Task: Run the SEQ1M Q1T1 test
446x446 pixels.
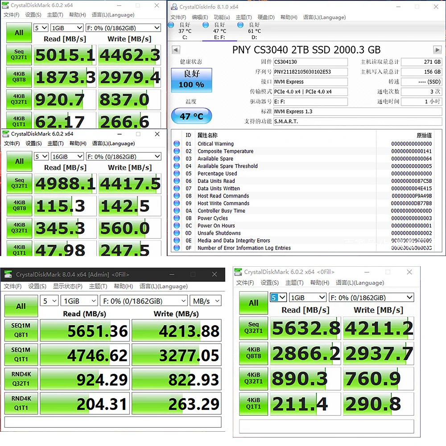Action: [x=21, y=355]
